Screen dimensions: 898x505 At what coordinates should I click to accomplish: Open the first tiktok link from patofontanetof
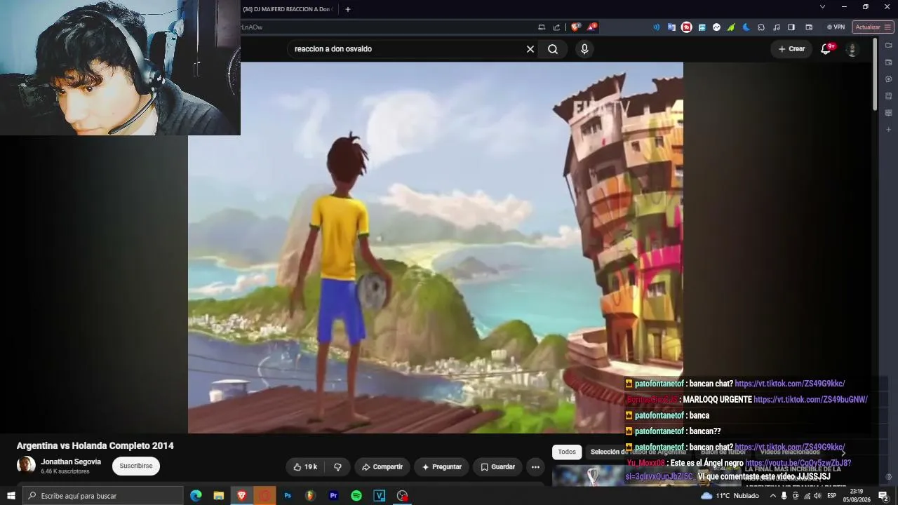click(x=789, y=384)
